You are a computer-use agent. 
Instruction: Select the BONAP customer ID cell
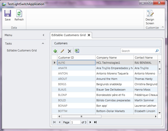[76, 106]
